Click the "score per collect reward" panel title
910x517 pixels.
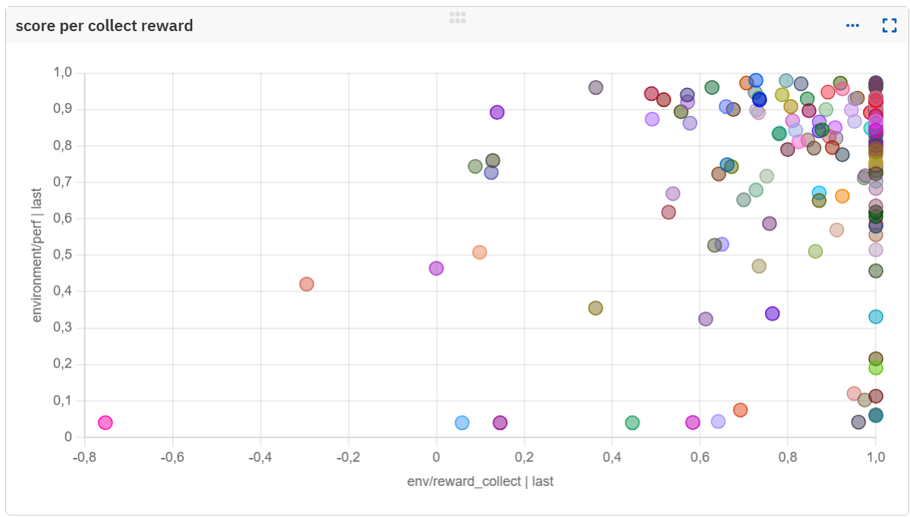click(x=104, y=26)
